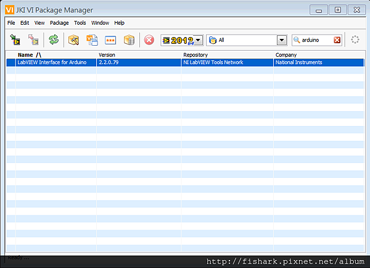Refresh package list with green arrows icon

point(54,40)
